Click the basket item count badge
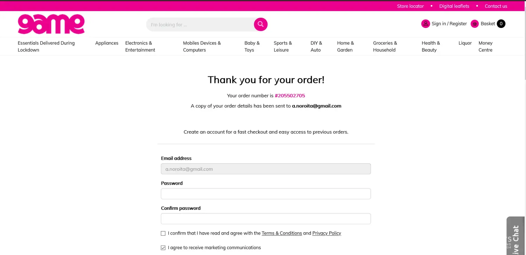 click(x=501, y=24)
